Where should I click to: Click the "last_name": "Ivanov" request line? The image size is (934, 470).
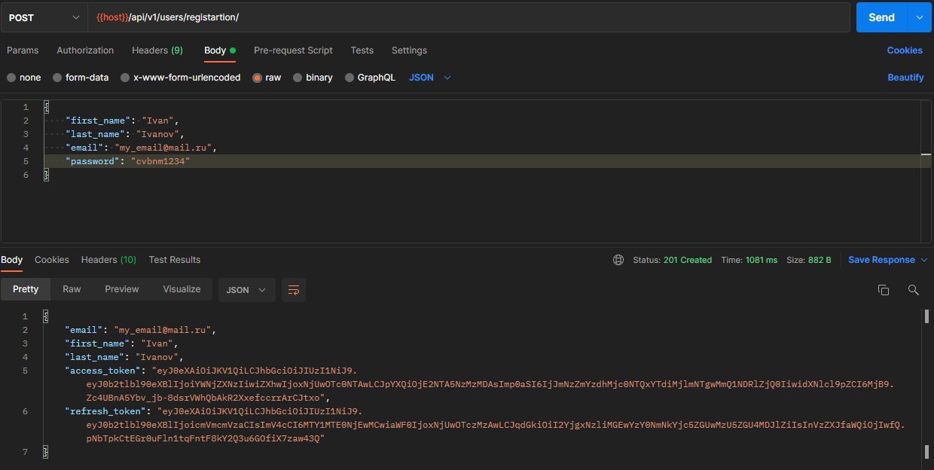point(125,134)
